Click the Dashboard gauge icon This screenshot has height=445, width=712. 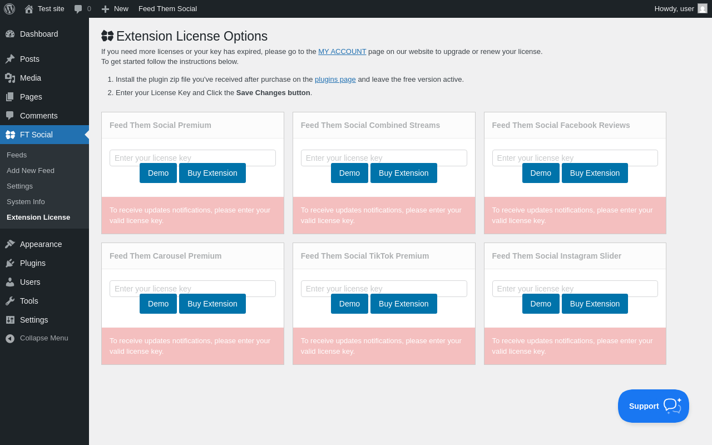point(10,34)
